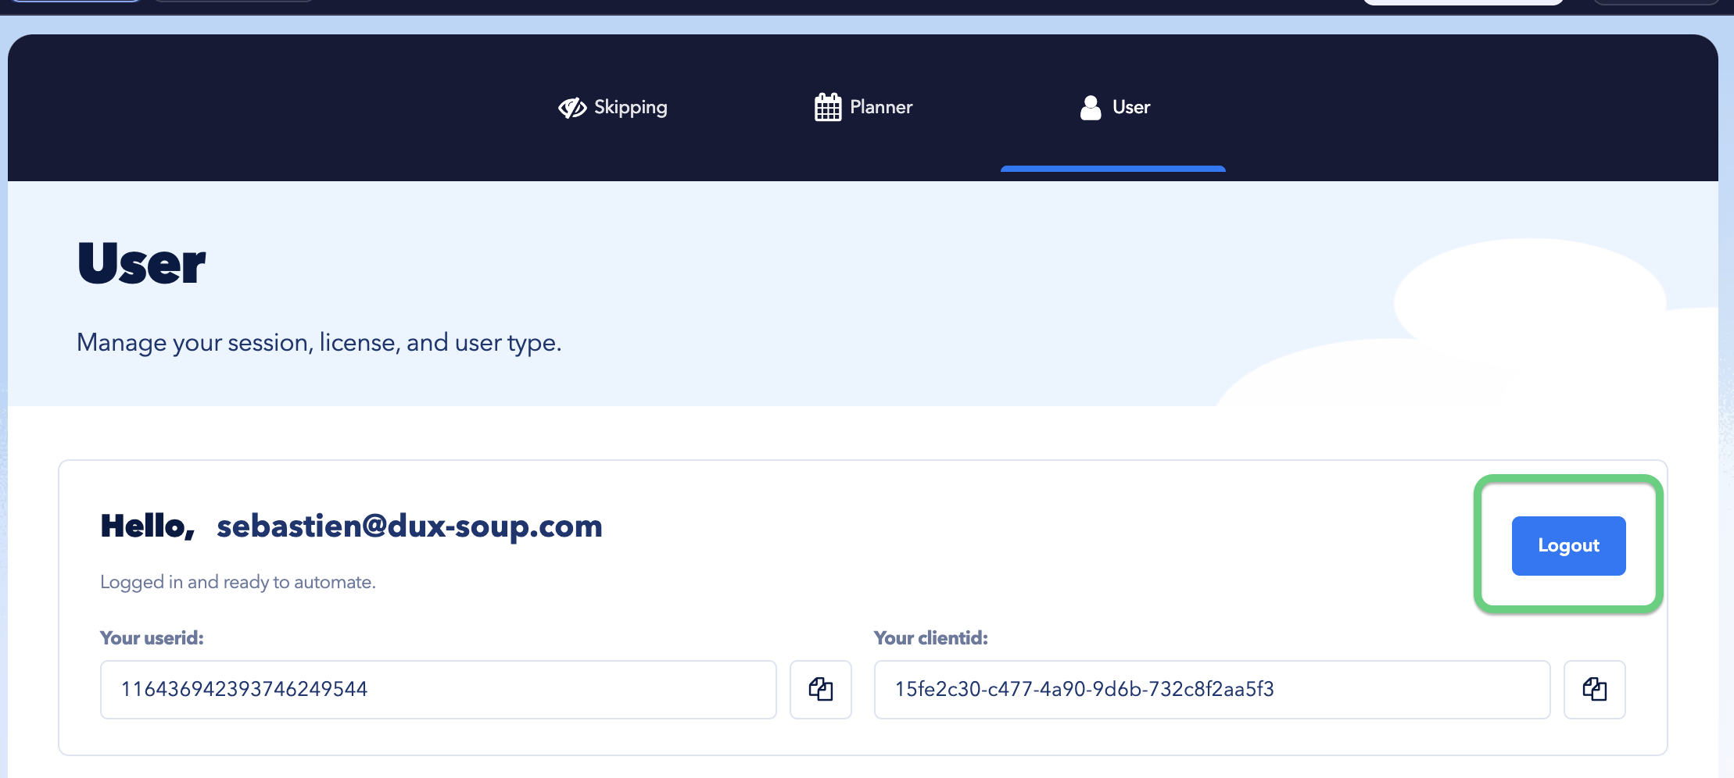The height and width of the screenshot is (778, 1734).
Task: Click the 'Your userid:' label
Action: (x=152, y=638)
